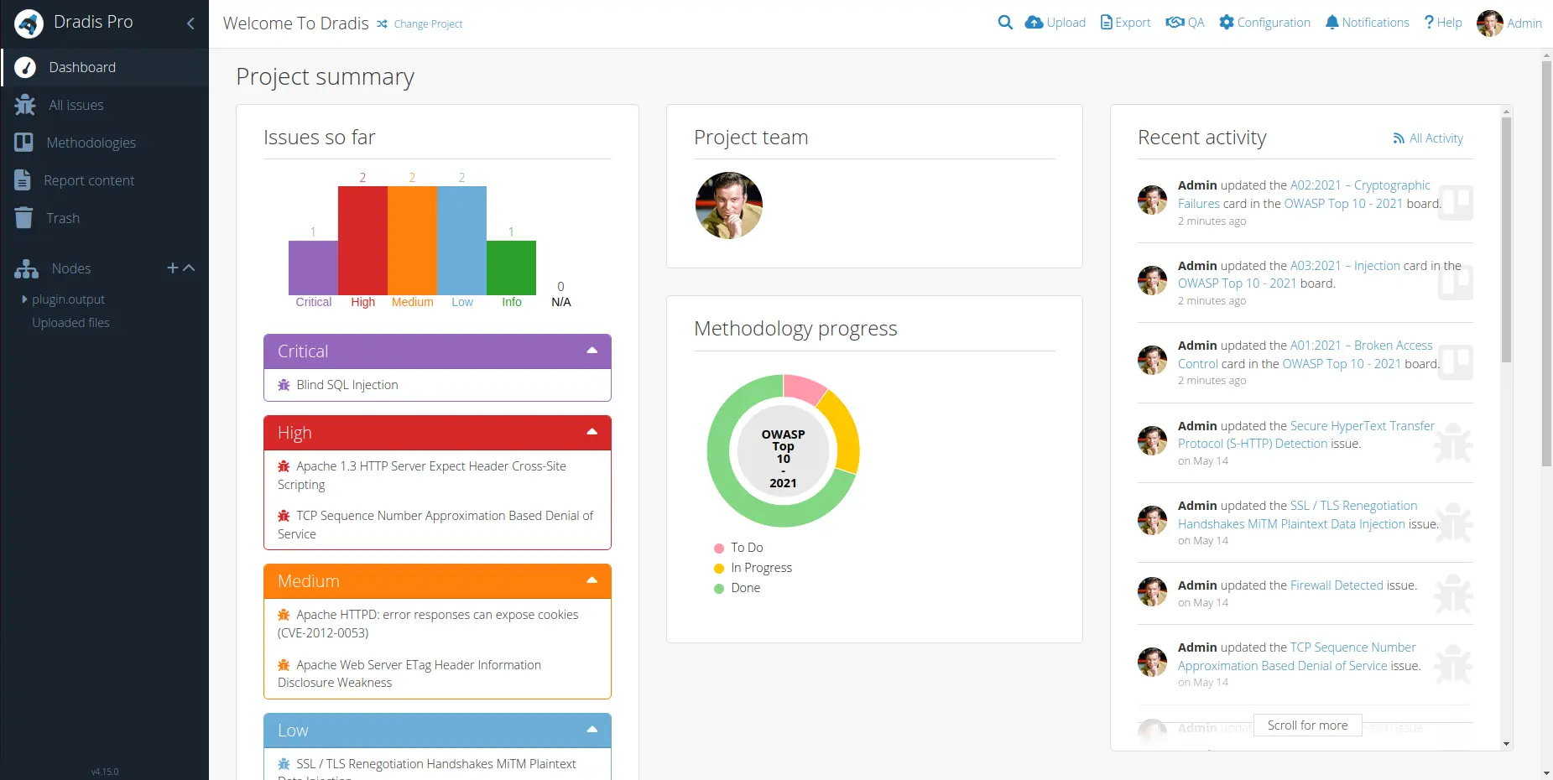Click Admin avatar on Firewall Detected activity
Image resolution: width=1553 pixels, height=780 pixels.
(x=1152, y=592)
